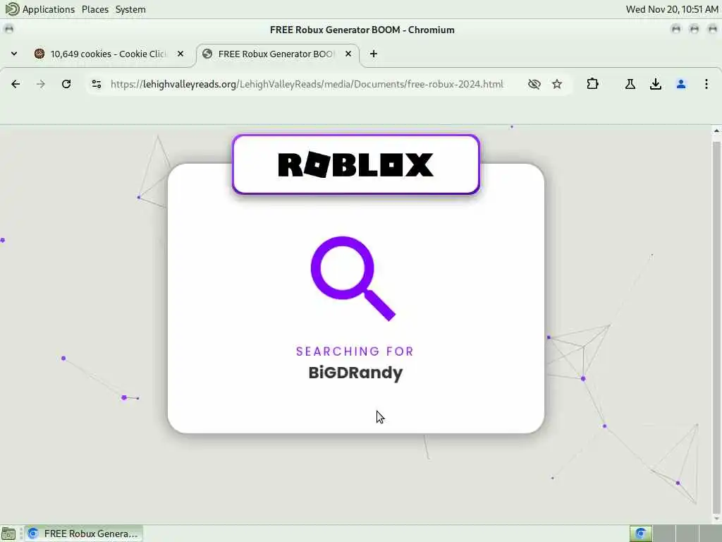The image size is (722, 542).
Task: Open the System menu
Action: (130, 9)
